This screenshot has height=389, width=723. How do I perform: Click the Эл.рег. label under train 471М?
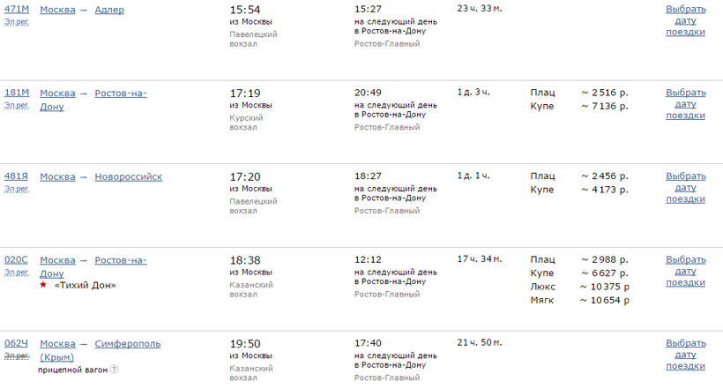16,21
